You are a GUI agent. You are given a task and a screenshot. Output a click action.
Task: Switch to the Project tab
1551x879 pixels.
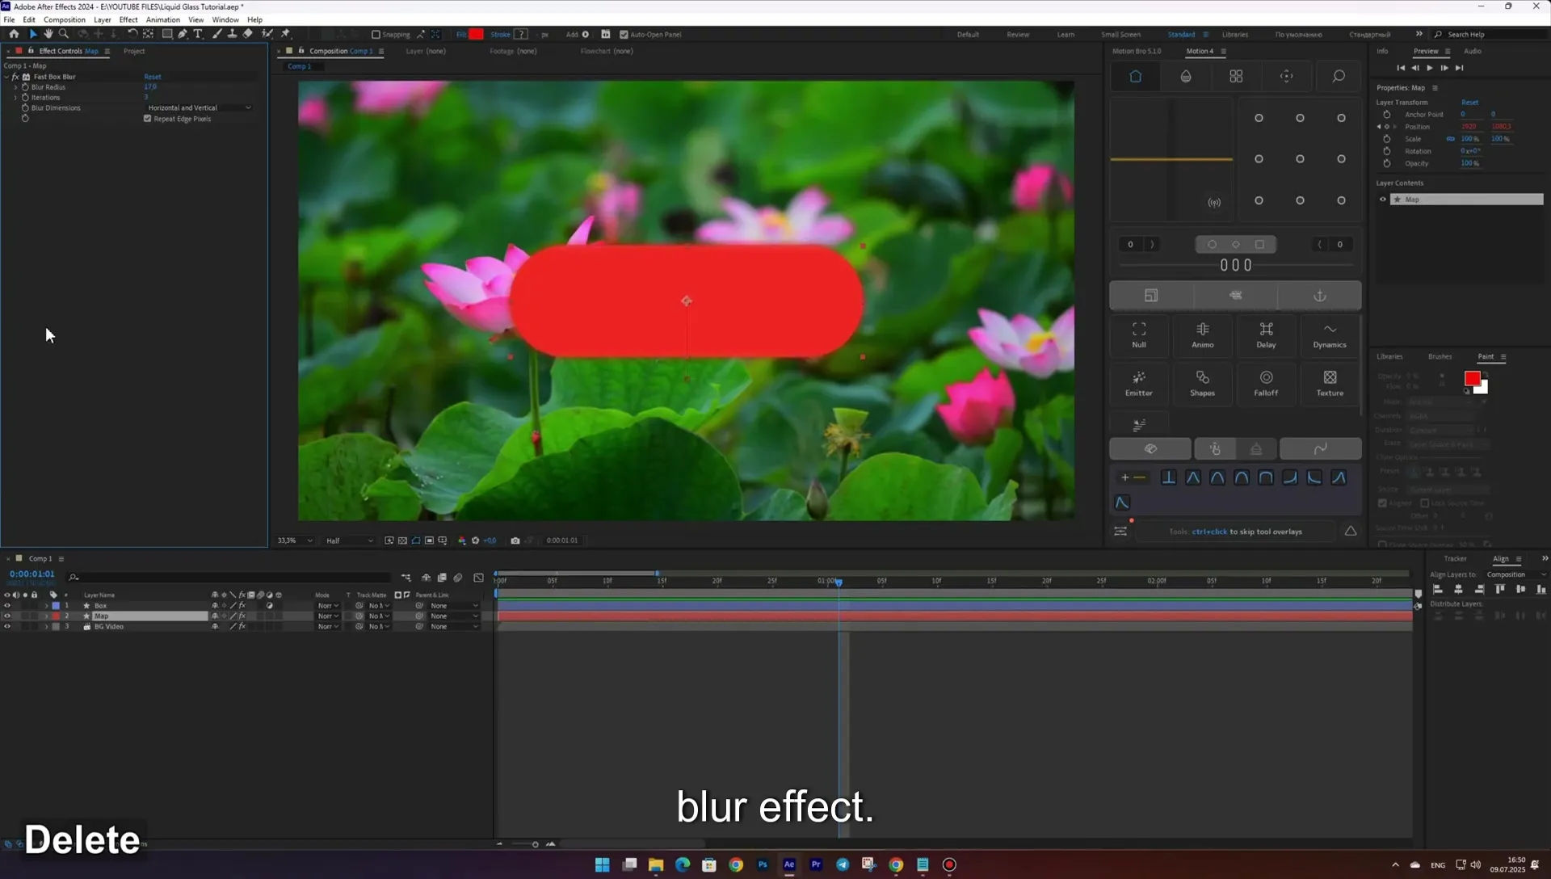[134, 51]
